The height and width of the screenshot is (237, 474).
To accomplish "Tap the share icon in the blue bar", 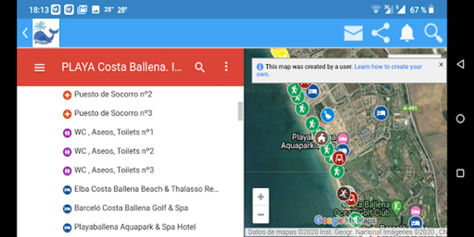I will point(381,33).
